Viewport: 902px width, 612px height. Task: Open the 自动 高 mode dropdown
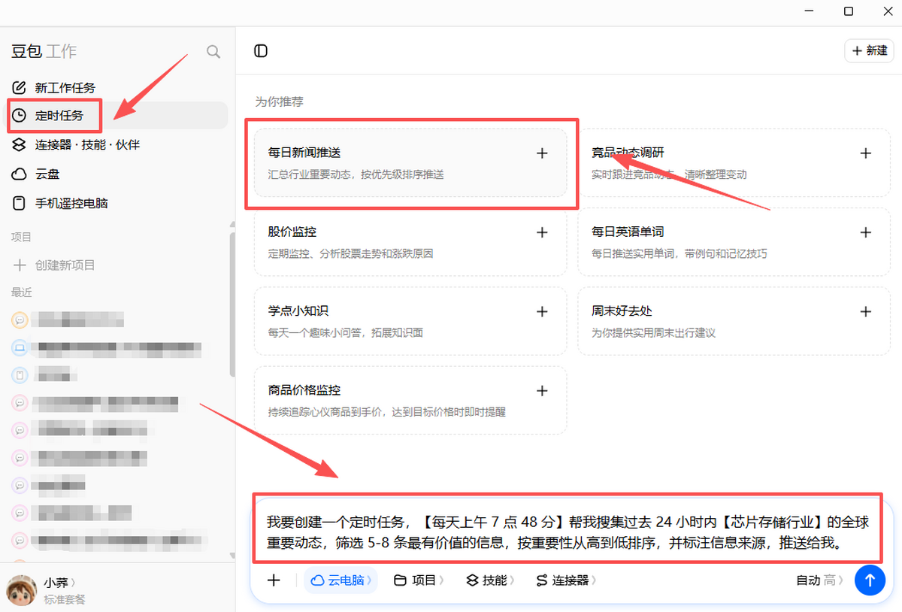(x=820, y=580)
